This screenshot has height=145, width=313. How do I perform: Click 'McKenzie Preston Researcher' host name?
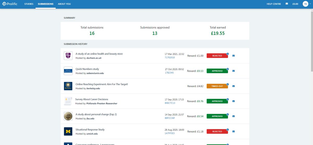pyautogui.click(x=102, y=104)
